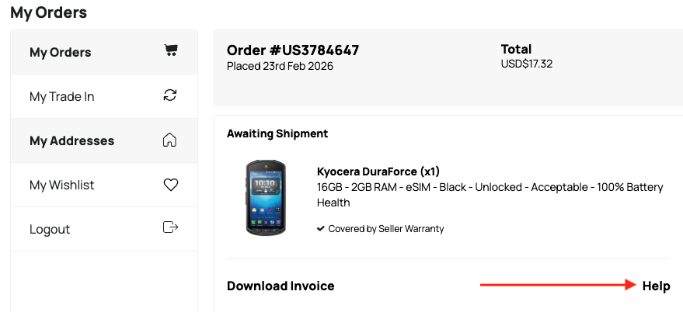
Task: Click the Covered by Seller Warranty text
Action: coord(386,229)
